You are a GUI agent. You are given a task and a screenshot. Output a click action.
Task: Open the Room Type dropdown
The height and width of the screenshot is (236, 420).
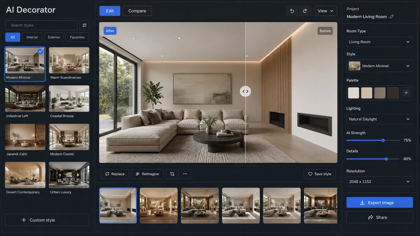tap(380, 42)
